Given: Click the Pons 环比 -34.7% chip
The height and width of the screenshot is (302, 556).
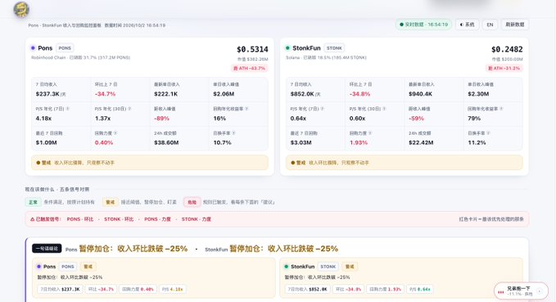Looking at the screenshot, I should click(x=101, y=289).
